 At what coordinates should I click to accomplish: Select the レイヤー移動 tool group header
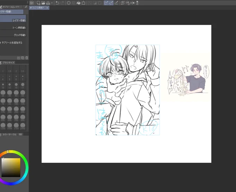pos(11,11)
